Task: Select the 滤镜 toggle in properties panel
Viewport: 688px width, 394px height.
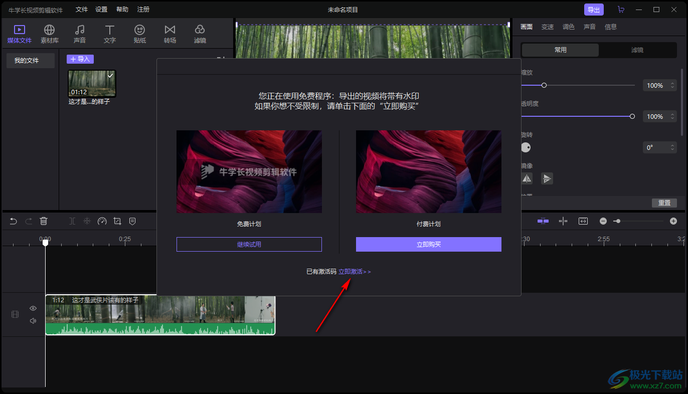Action: 637,50
